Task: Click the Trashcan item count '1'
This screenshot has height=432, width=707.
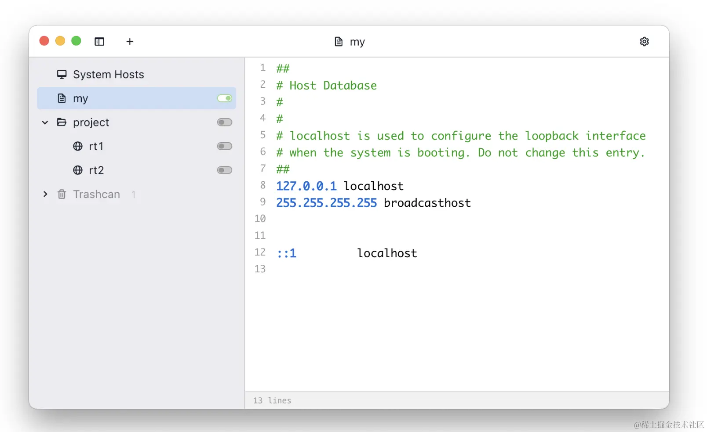Action: click(x=133, y=194)
